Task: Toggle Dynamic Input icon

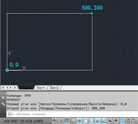Action: pyautogui.click(x=110, y=121)
